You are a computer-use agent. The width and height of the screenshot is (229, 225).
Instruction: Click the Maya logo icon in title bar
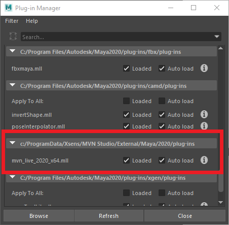click(9, 8)
